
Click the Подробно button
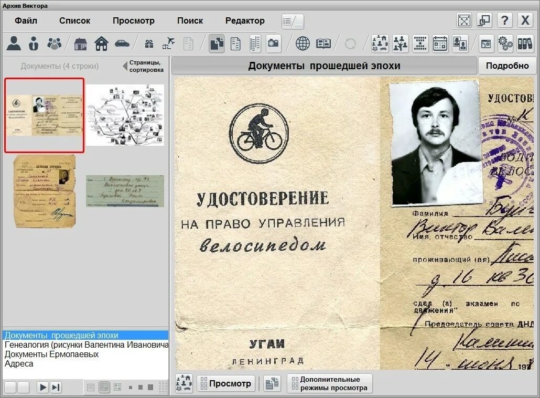(507, 65)
